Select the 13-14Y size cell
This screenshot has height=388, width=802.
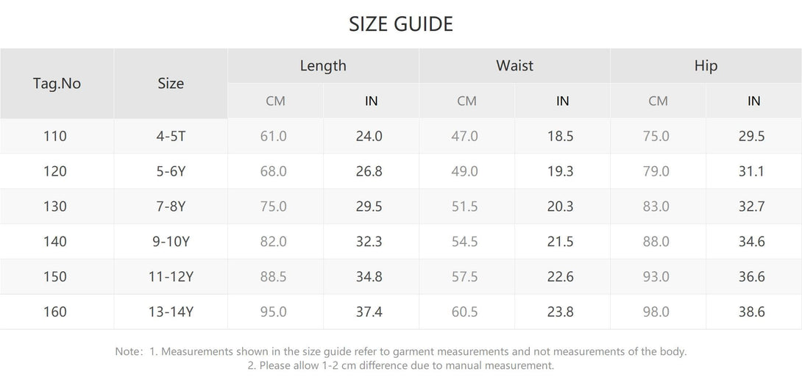pyautogui.click(x=171, y=312)
